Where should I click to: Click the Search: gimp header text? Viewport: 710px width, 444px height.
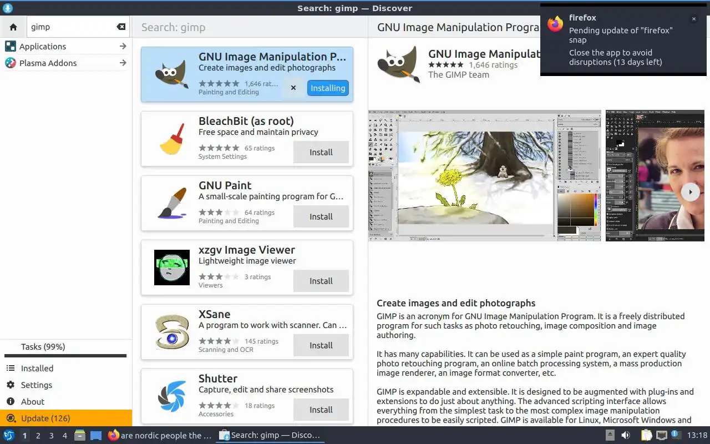coord(173,27)
